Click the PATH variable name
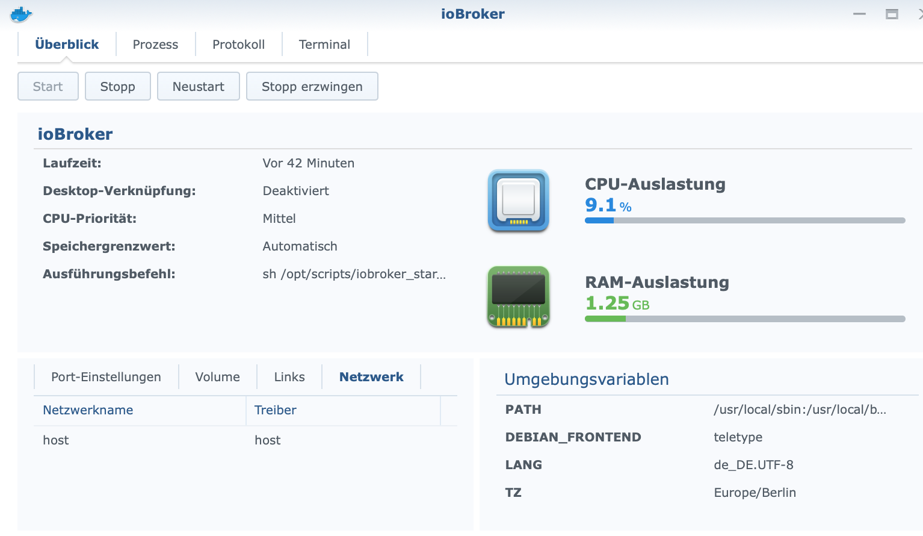The height and width of the screenshot is (536, 923). click(x=523, y=410)
